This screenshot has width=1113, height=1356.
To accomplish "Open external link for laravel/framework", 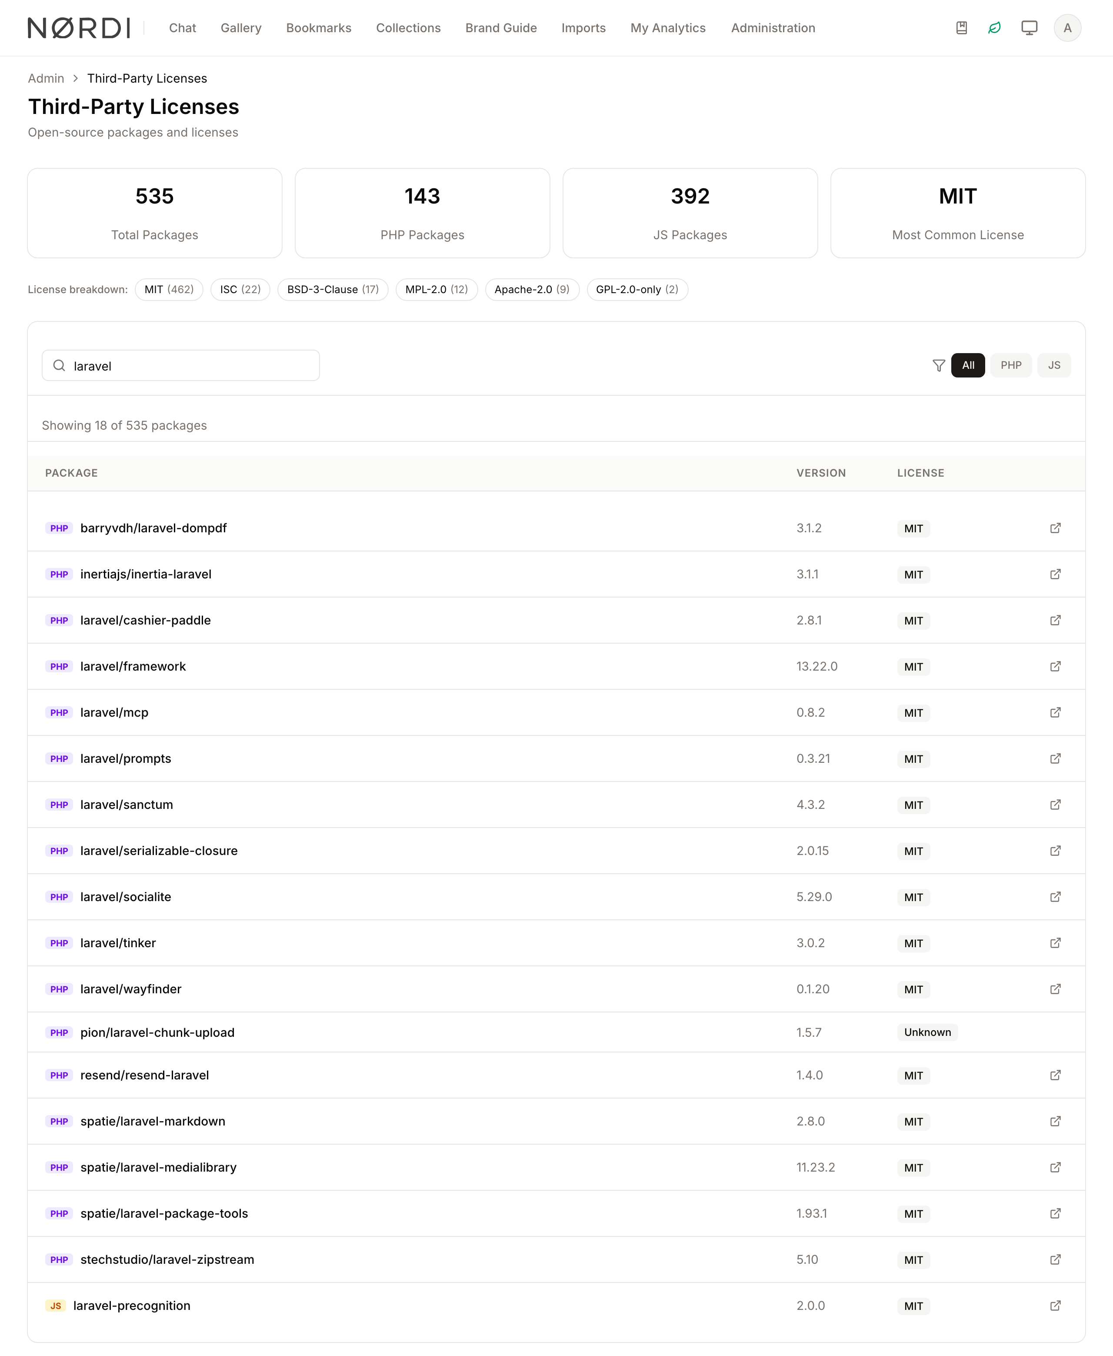I will click(x=1055, y=666).
